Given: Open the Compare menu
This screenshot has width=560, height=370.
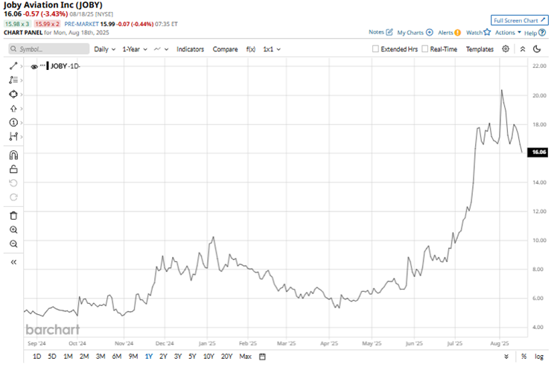Looking at the screenshot, I should (x=225, y=49).
